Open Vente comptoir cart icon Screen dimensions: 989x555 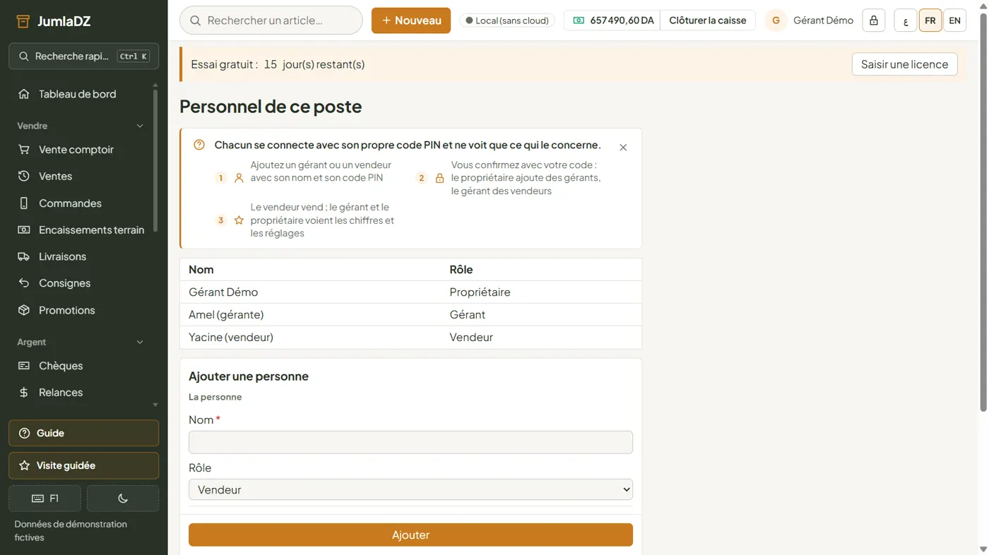point(24,150)
